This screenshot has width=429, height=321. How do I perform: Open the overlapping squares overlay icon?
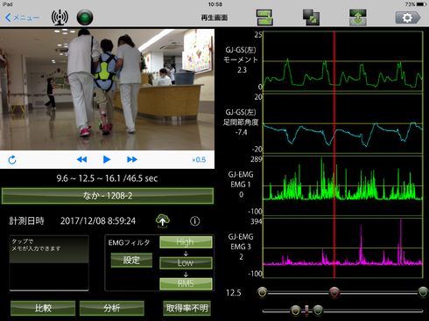point(311,17)
